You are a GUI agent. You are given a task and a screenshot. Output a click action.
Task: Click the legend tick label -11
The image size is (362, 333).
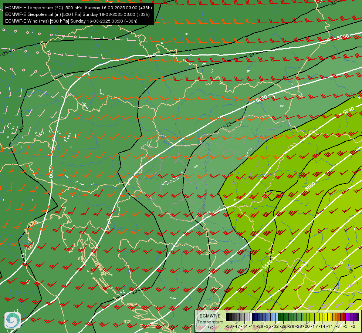click(x=330, y=326)
